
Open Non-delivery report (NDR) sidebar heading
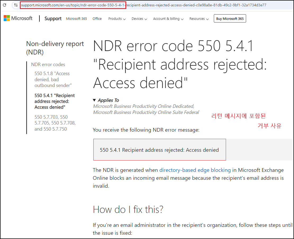(x=55, y=48)
